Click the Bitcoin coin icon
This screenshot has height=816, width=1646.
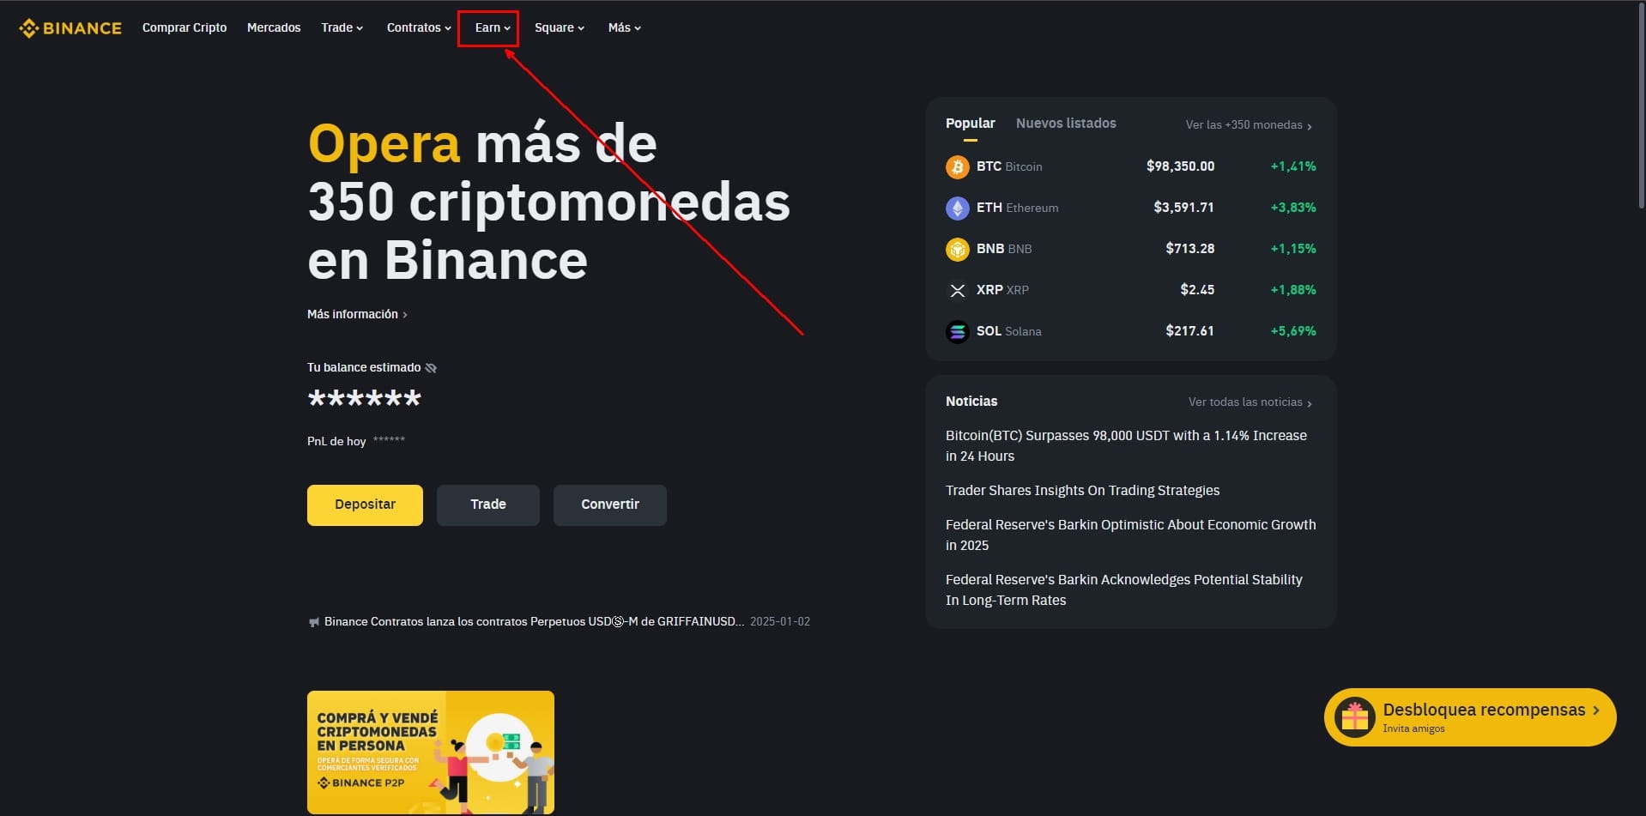click(x=957, y=166)
